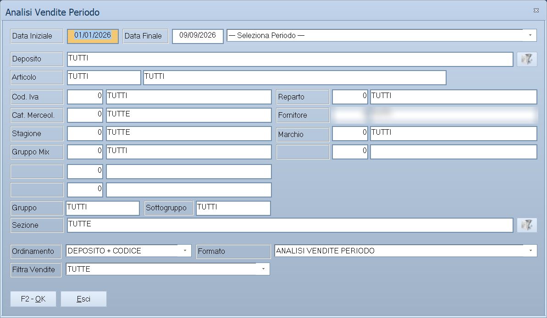547x318 pixels.
Task: Close the Analisi Vendite Periodo window
Action: pyautogui.click(x=536, y=11)
